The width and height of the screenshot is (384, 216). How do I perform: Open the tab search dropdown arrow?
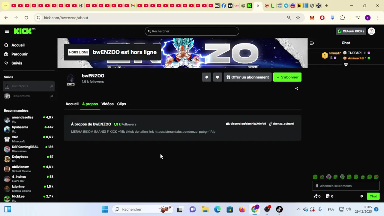coord(5,6)
